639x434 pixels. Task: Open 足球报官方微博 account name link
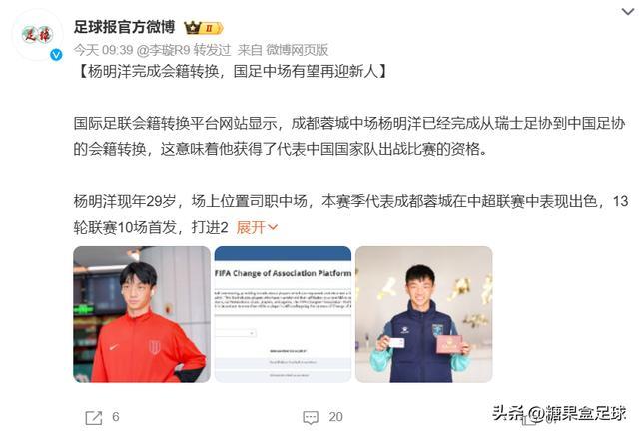[x=124, y=27]
